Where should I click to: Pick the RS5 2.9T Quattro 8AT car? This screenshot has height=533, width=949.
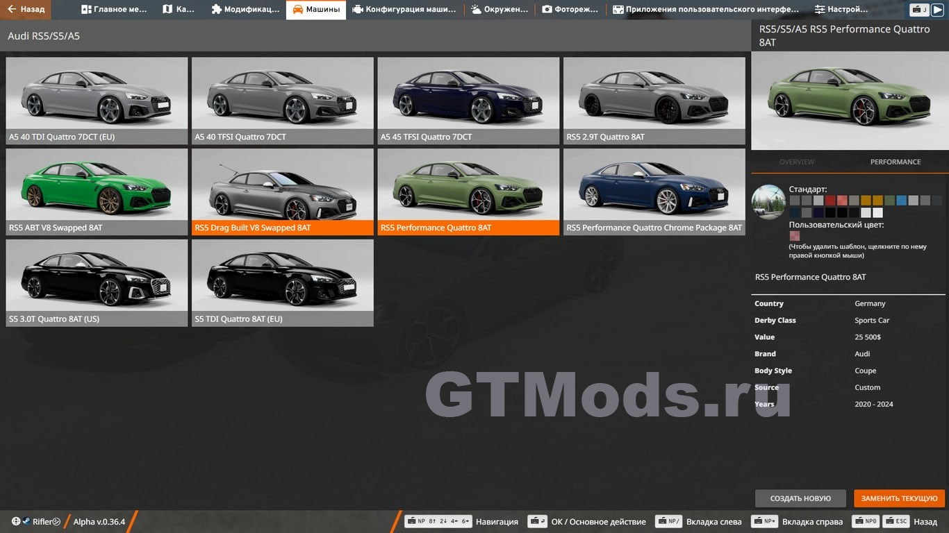point(654,101)
